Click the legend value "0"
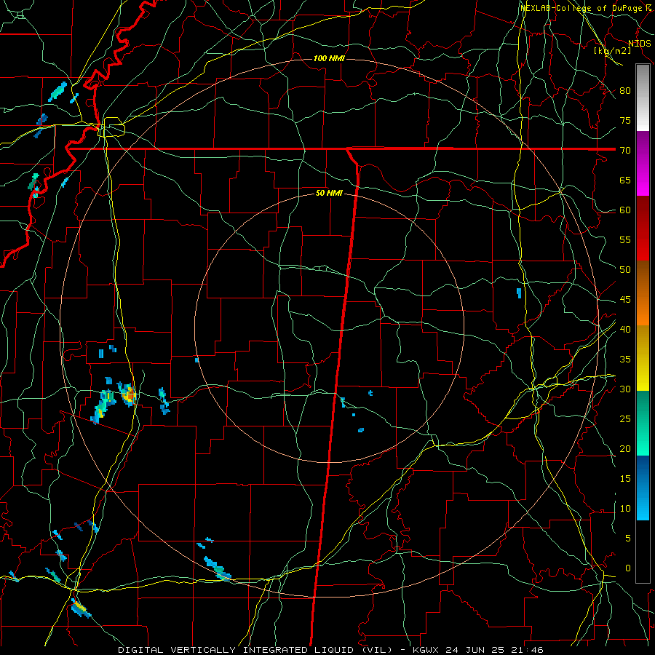Image resolution: width=655 pixels, height=655 pixels. click(628, 568)
